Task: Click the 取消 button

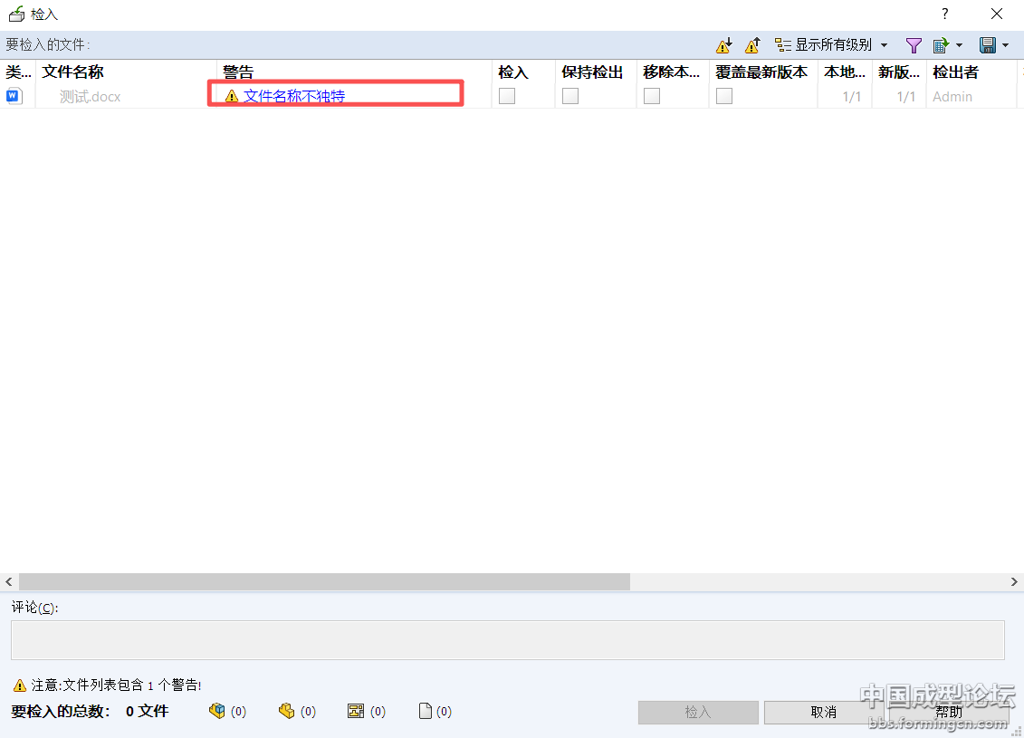Action: (x=823, y=713)
